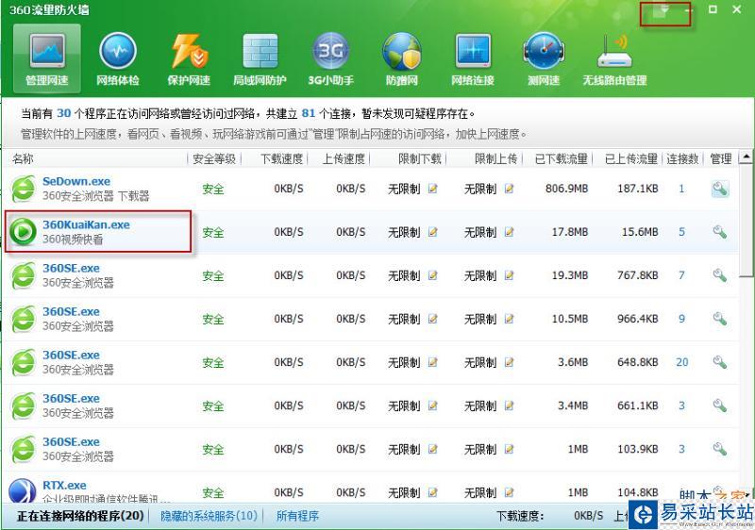This screenshot has width=755, height=530.
Task: Click the 无限制 download limit for SeDown.exe
Action: click(404, 189)
